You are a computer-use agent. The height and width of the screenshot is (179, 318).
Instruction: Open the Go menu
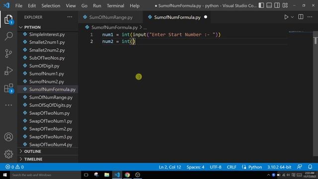84,5
